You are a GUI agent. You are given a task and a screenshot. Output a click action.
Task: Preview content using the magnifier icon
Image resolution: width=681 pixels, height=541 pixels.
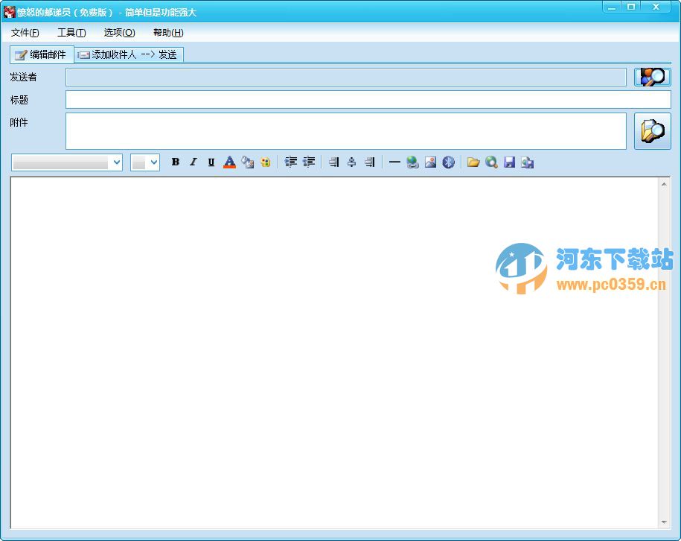491,162
